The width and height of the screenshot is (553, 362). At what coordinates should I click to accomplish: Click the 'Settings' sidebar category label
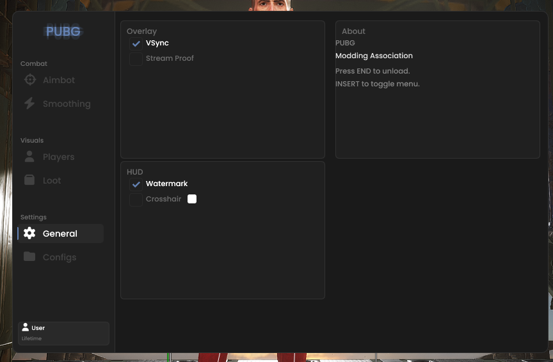(33, 217)
